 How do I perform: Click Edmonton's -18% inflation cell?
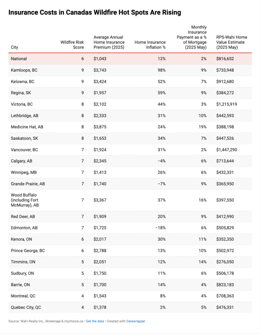click(x=161, y=228)
